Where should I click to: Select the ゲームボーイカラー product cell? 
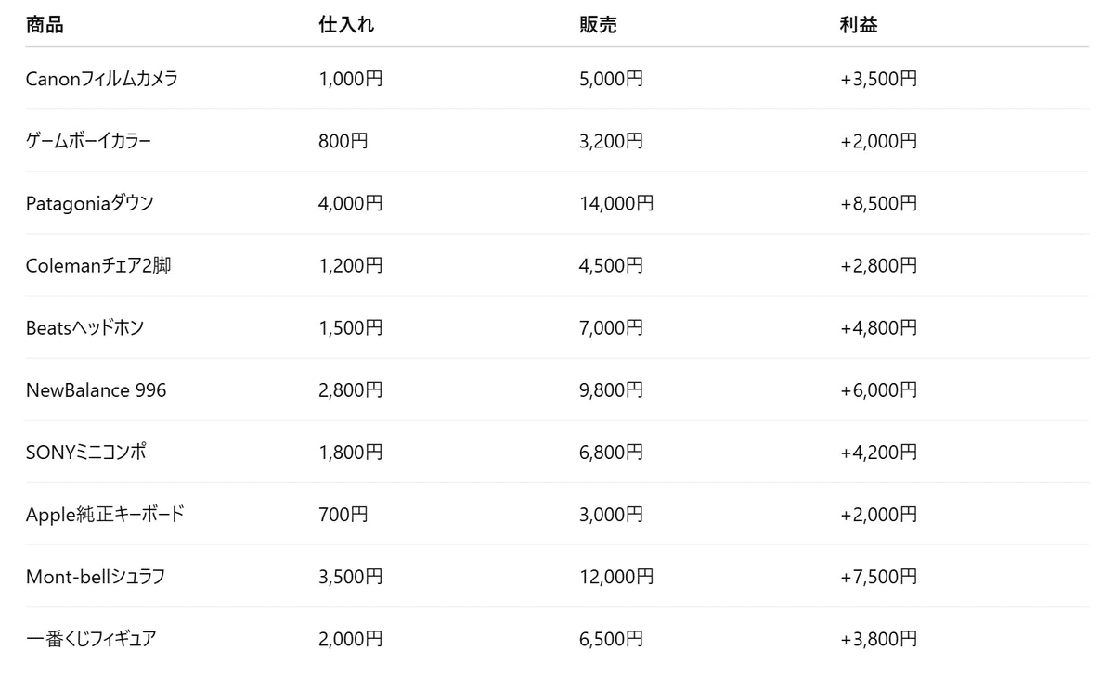pos(88,141)
